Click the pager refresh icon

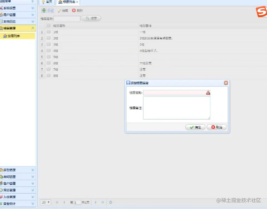[x=111, y=202]
